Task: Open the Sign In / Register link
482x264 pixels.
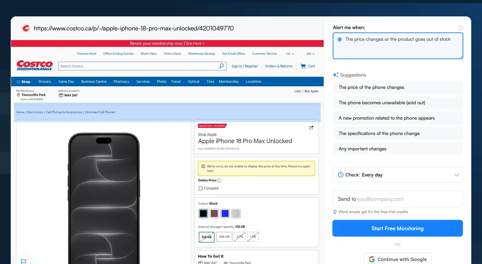Action: [x=245, y=66]
